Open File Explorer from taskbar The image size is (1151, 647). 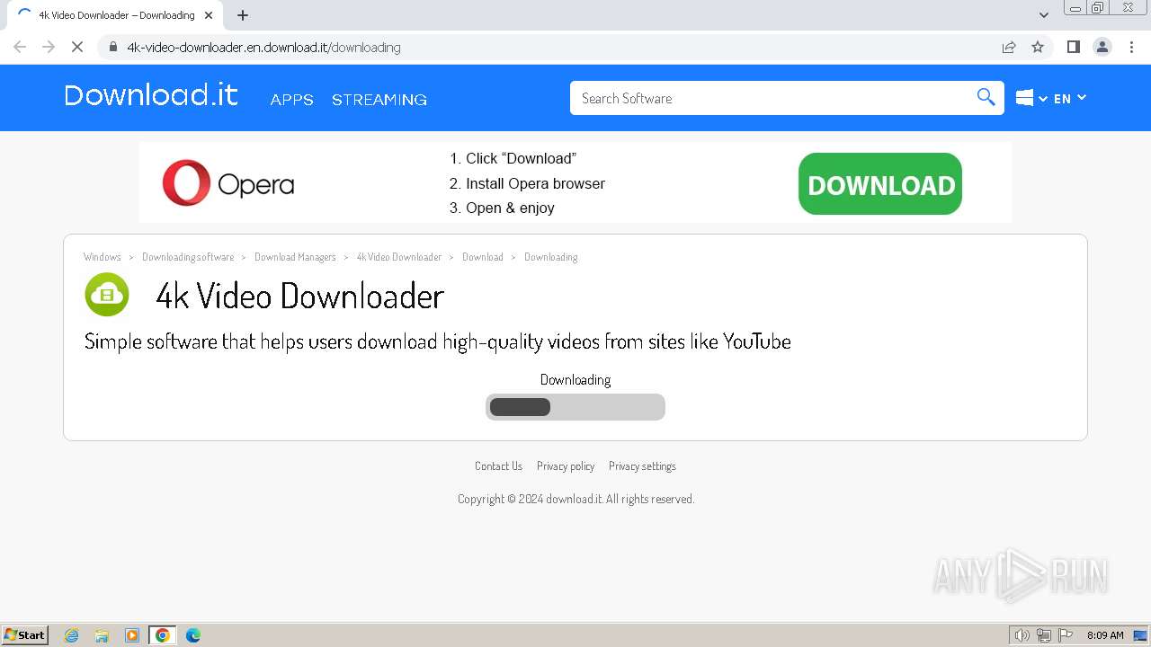coord(102,635)
